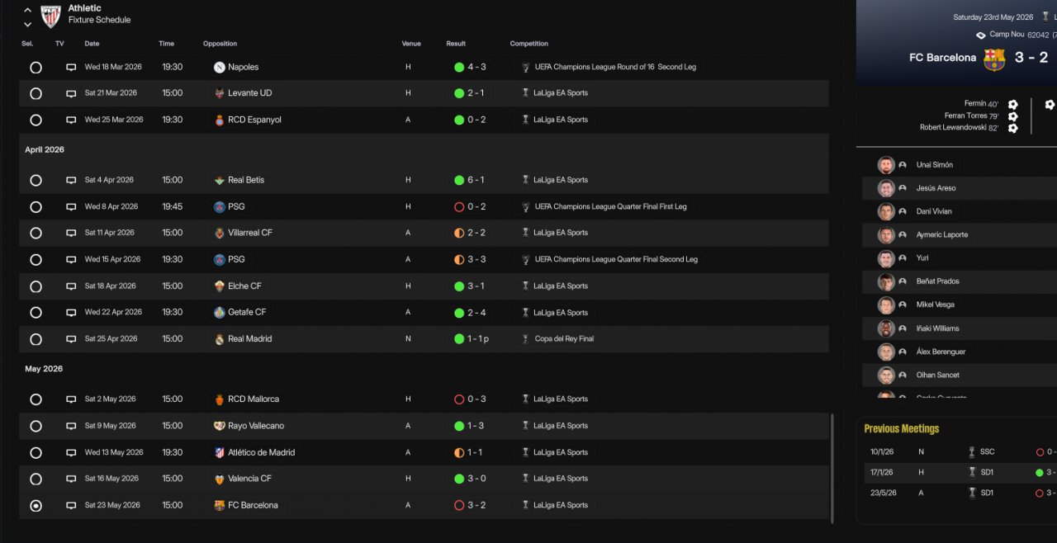Click Unai Simón's player portrait
The width and height of the screenshot is (1057, 543).
tap(886, 165)
